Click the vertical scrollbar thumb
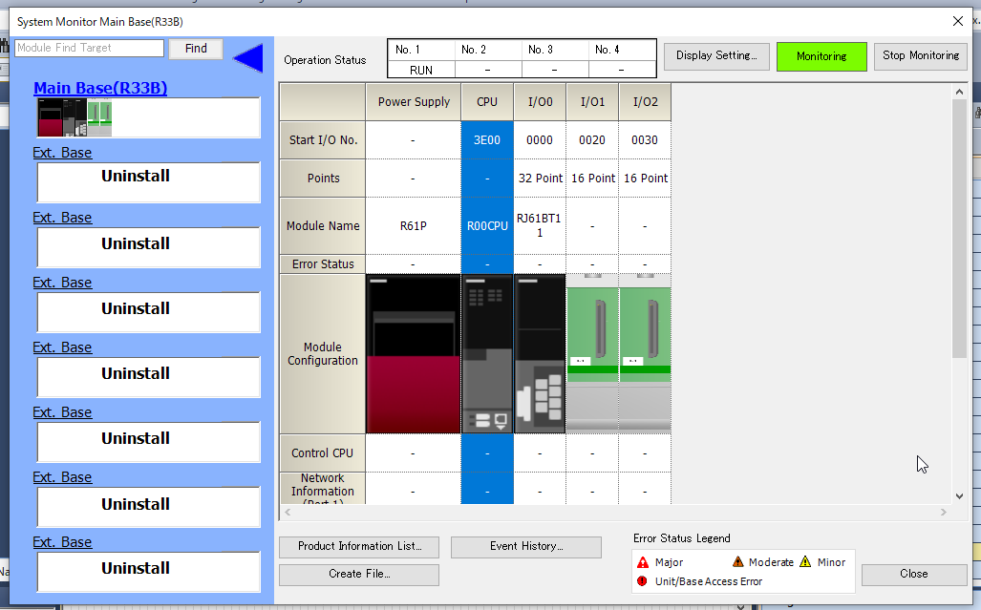981x610 pixels. coord(959,228)
